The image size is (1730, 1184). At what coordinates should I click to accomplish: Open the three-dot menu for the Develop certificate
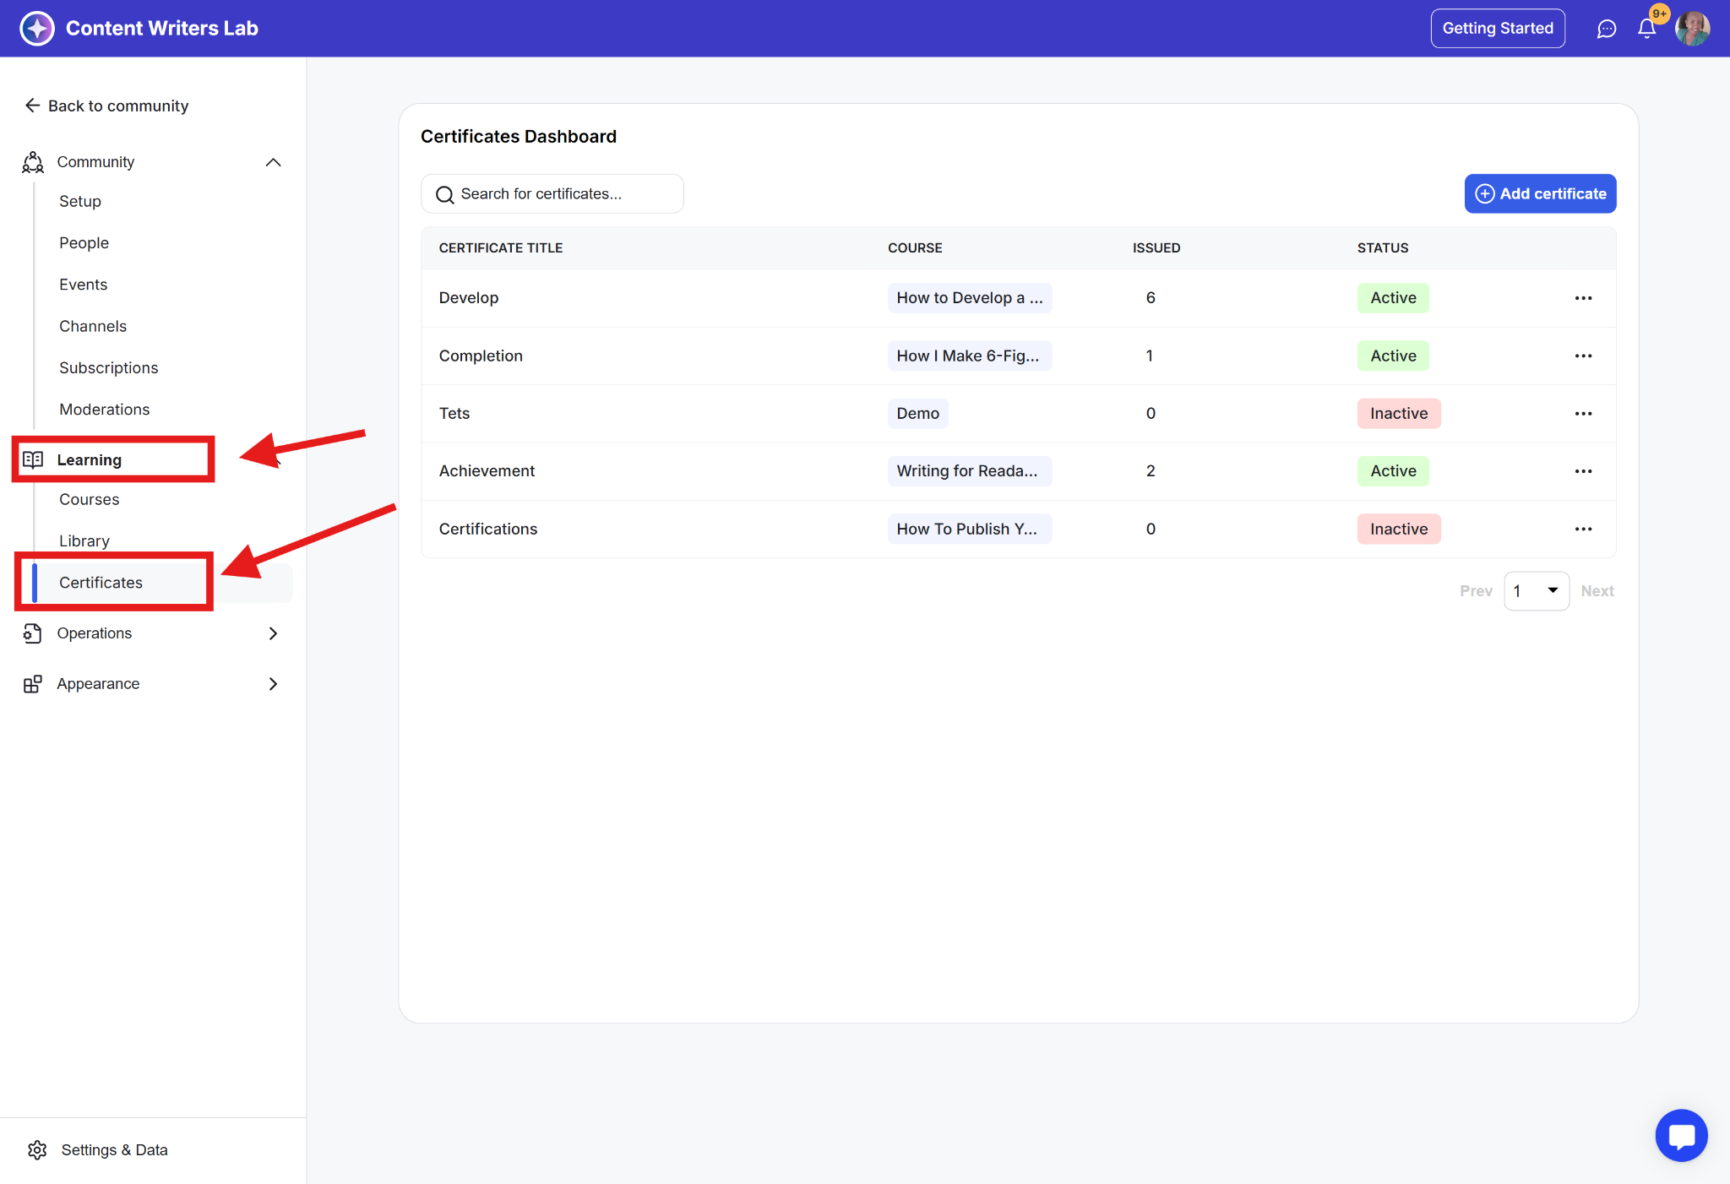tap(1583, 298)
